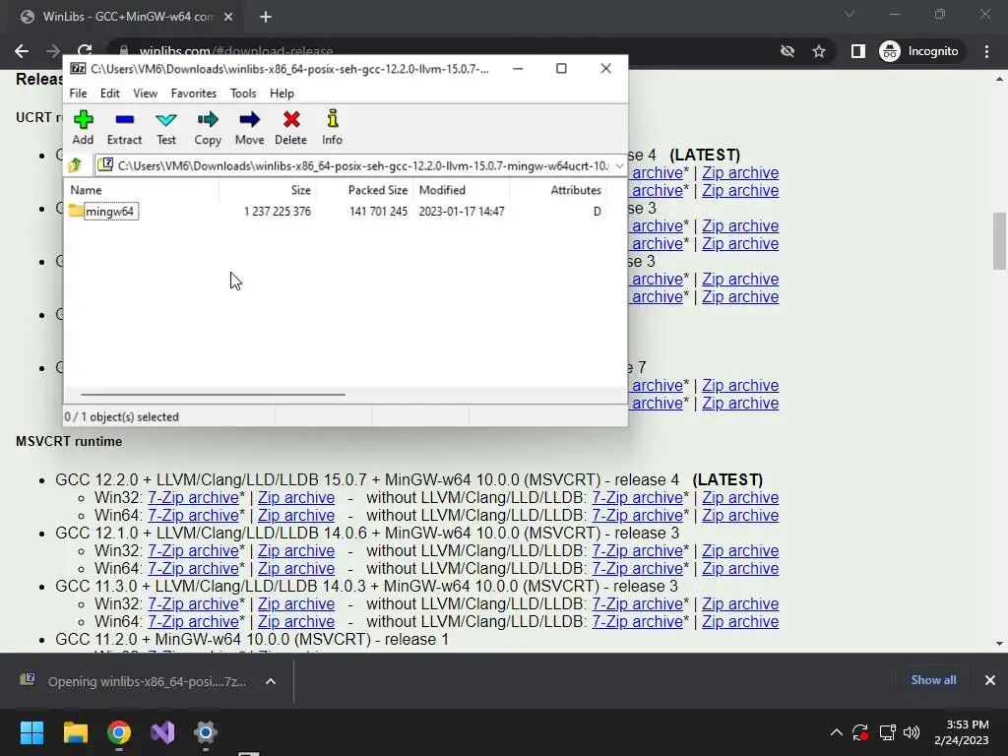Click Win32 Zip archive for GCC 12.1.0 MSVCRT

(x=296, y=551)
